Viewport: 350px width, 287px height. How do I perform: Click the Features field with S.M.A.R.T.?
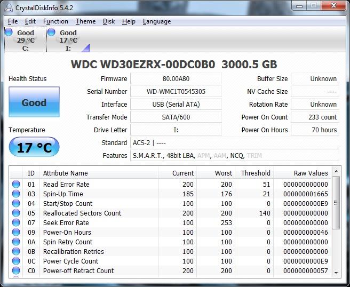point(235,156)
